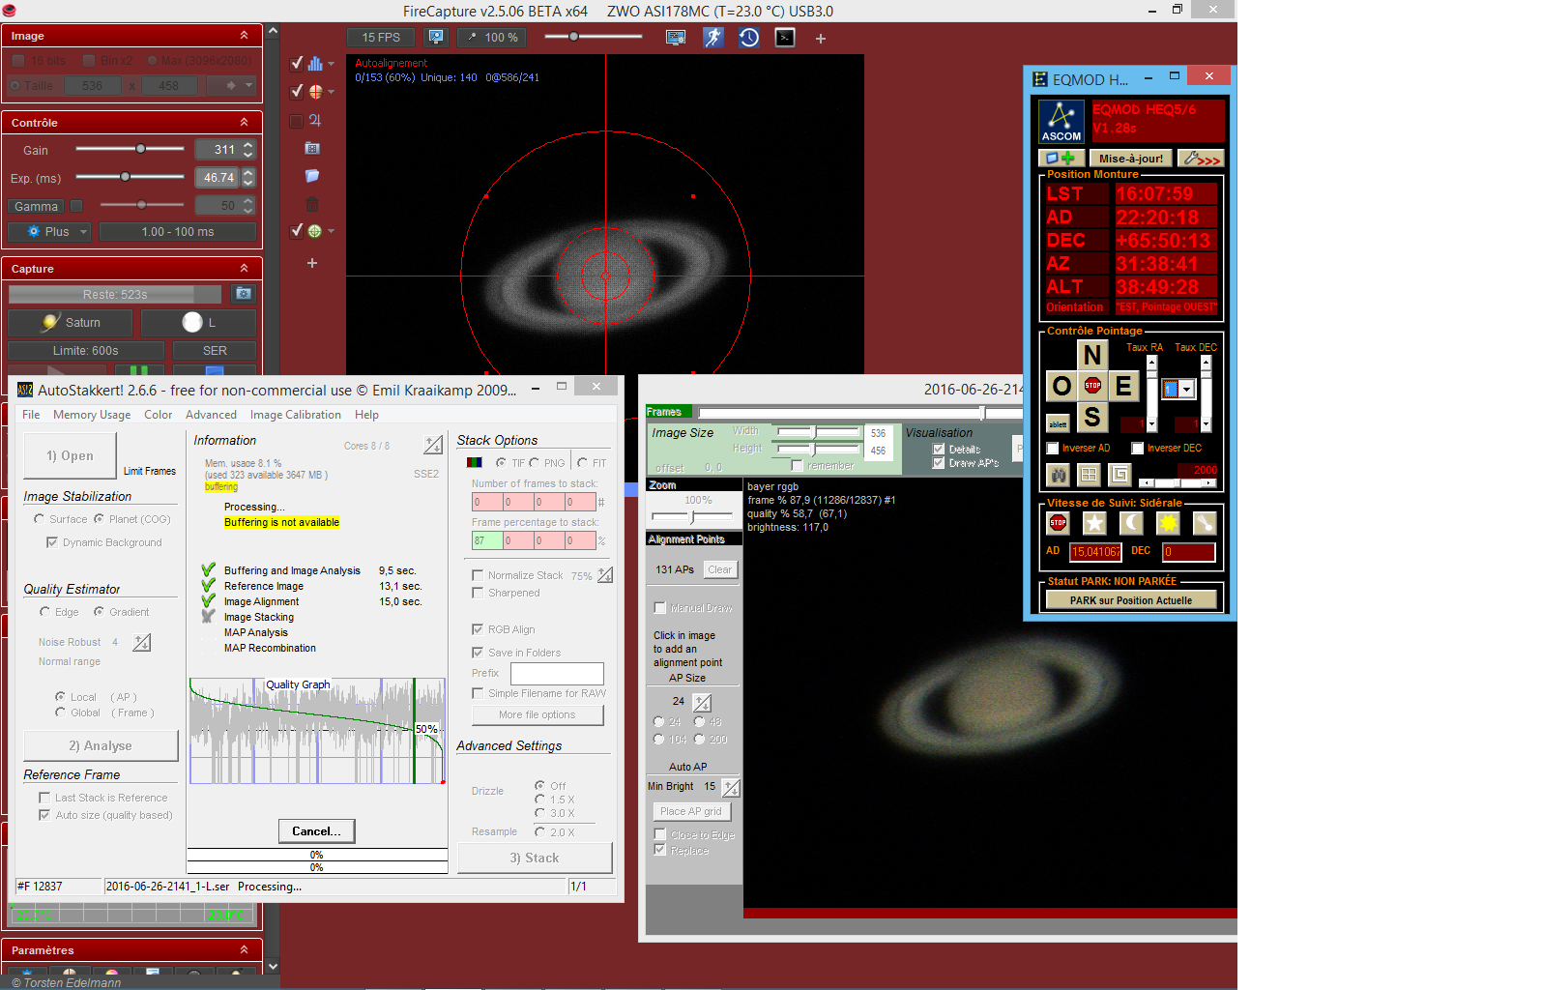The width and height of the screenshot is (1541, 990).
Task: Select the Drizzle 1.5 X radio button
Action: pos(539,800)
